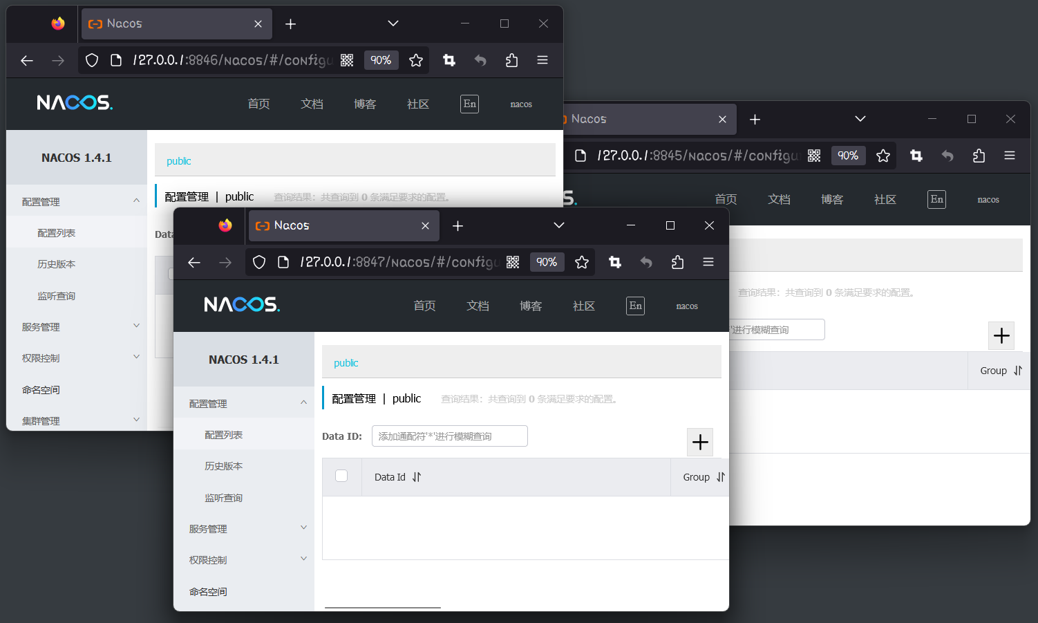Screen dimensions: 1038x623
Task: Switch language with En button in the 8847 window
Action: coord(635,306)
